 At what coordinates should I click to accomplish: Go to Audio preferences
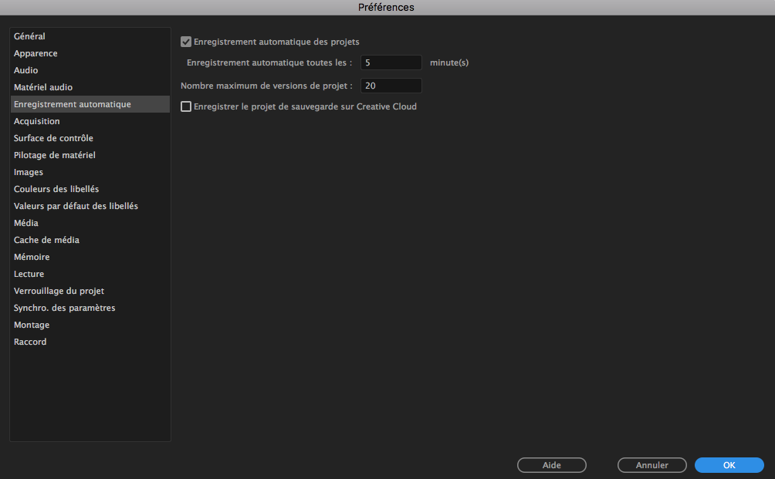point(90,70)
